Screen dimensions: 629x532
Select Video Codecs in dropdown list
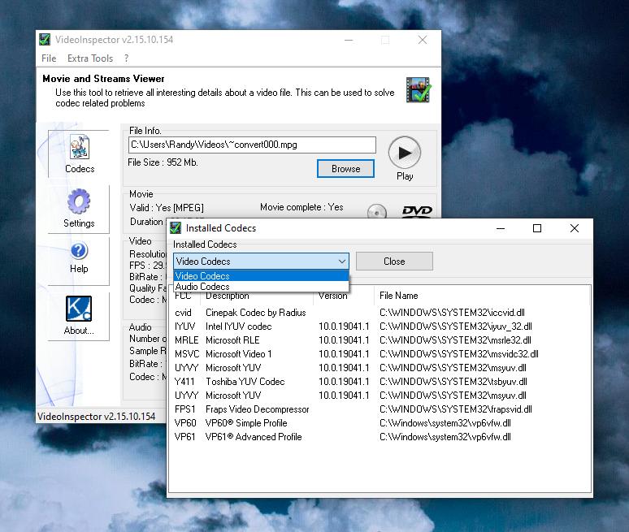[x=261, y=276]
